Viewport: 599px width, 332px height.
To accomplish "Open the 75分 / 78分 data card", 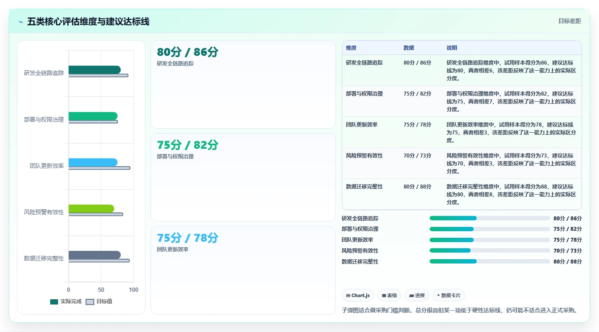I will [243, 270].
